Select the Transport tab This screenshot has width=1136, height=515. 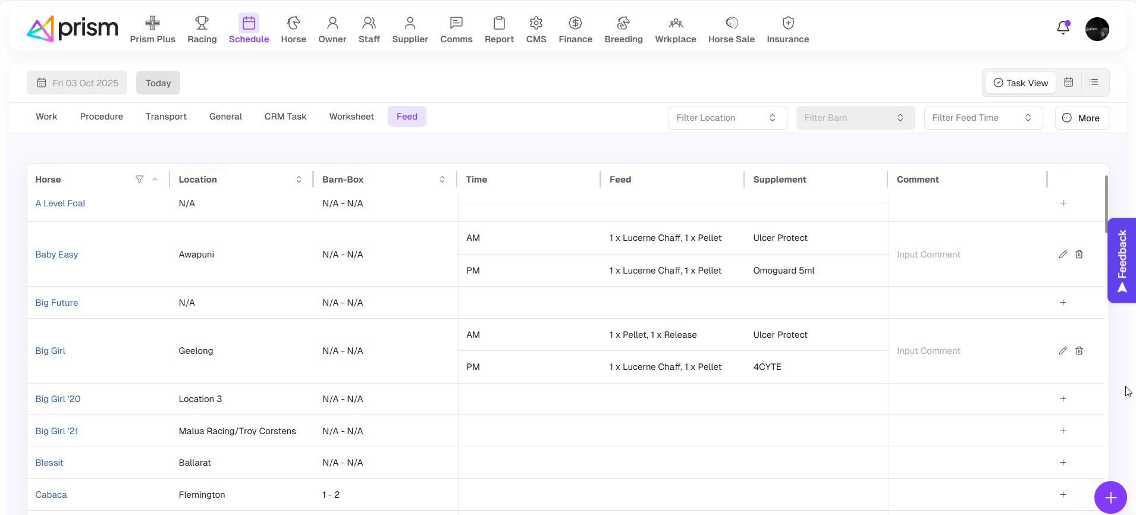(166, 117)
